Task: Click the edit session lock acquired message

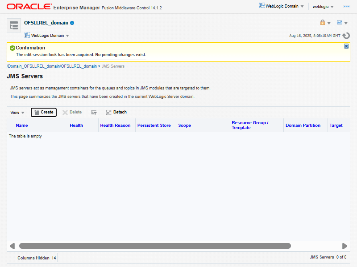Action: tap(81, 55)
